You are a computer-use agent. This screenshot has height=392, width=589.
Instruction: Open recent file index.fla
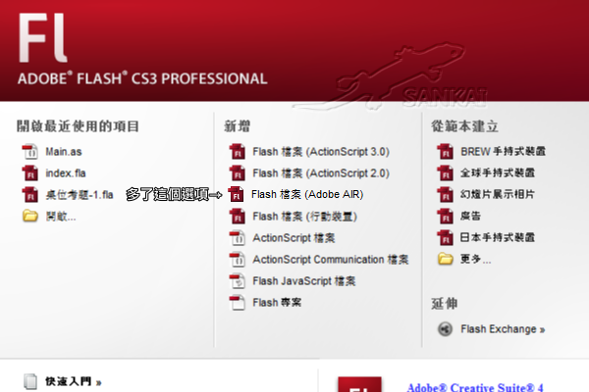[66, 173]
